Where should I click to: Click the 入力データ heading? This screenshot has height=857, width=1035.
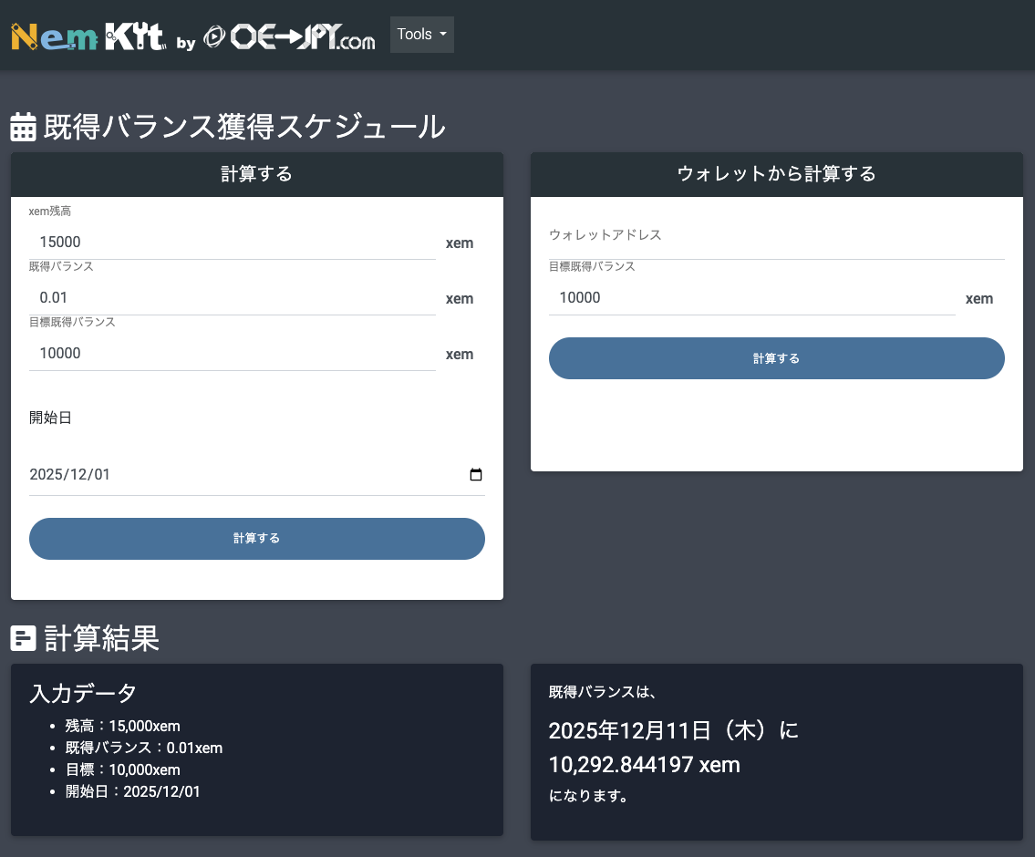coord(83,693)
